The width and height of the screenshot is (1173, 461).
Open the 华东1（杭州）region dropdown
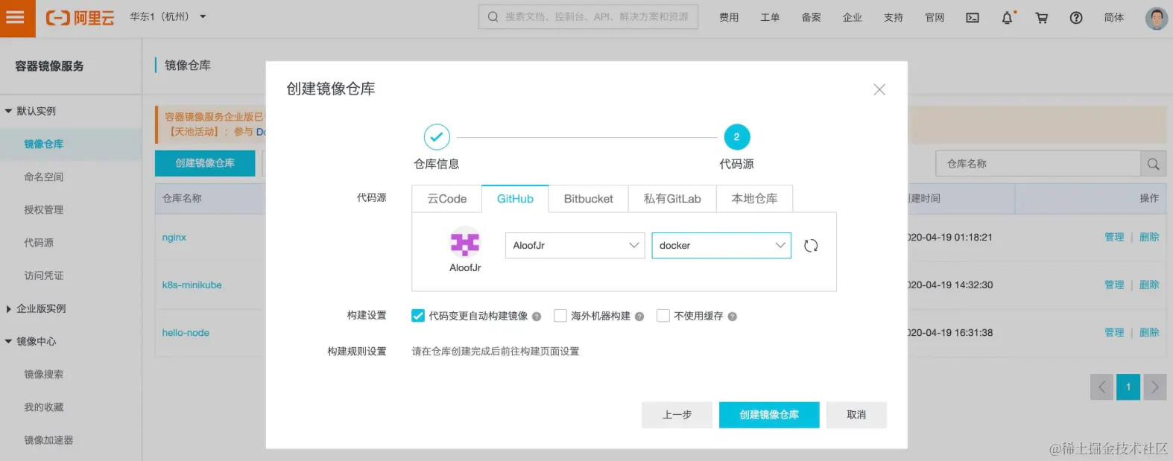[x=168, y=16]
